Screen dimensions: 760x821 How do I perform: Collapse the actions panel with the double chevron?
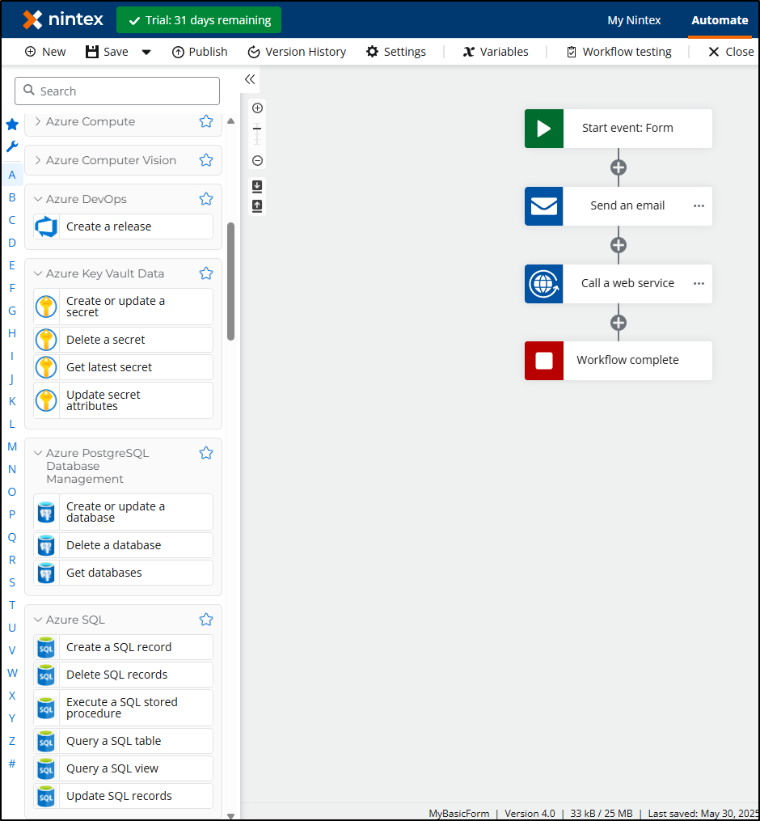pyautogui.click(x=250, y=79)
